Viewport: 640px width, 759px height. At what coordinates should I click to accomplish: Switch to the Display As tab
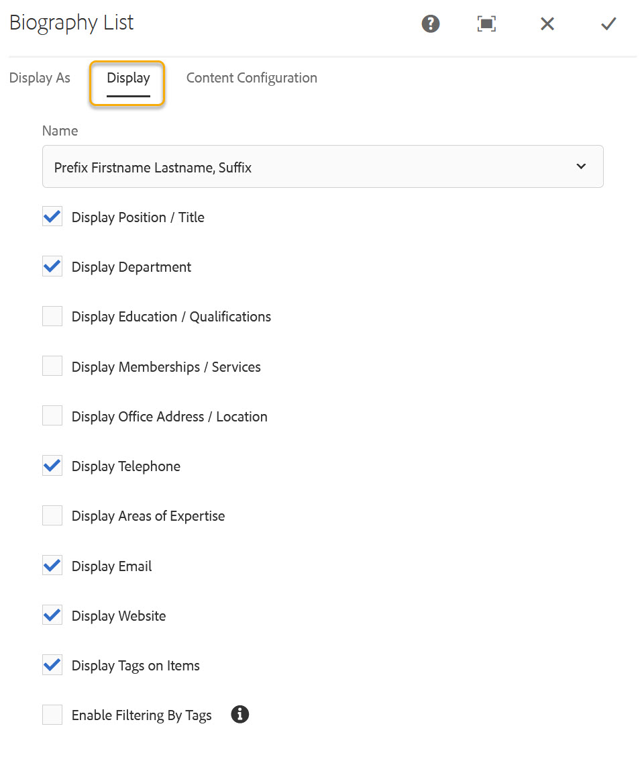40,78
